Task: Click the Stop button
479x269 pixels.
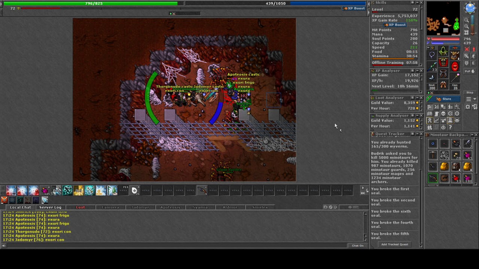Action: pos(470,92)
